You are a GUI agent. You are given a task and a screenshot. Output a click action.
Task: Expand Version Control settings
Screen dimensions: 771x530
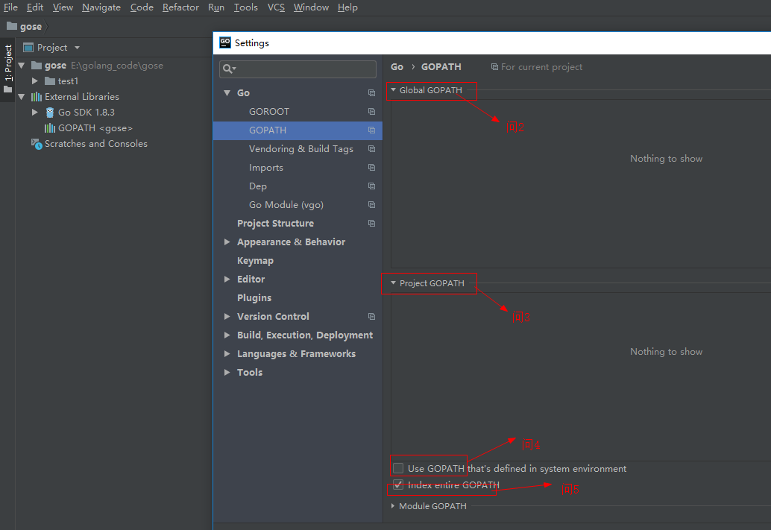[227, 317]
